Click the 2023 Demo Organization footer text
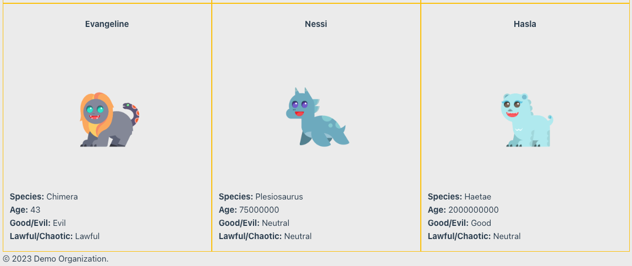 [x=56, y=259]
